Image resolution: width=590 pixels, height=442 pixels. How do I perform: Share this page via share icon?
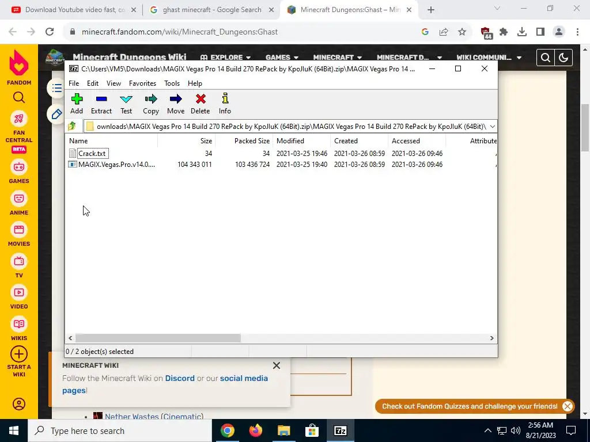[x=444, y=32]
